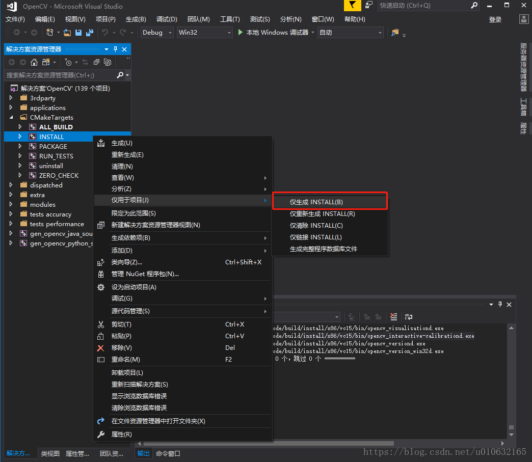Pin the Solution Explorer panel
Viewport: 532px width, 462px height.
115,49
